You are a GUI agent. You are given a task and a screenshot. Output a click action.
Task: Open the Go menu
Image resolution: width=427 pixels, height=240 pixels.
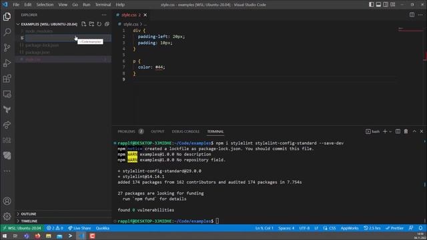pos(75,5)
